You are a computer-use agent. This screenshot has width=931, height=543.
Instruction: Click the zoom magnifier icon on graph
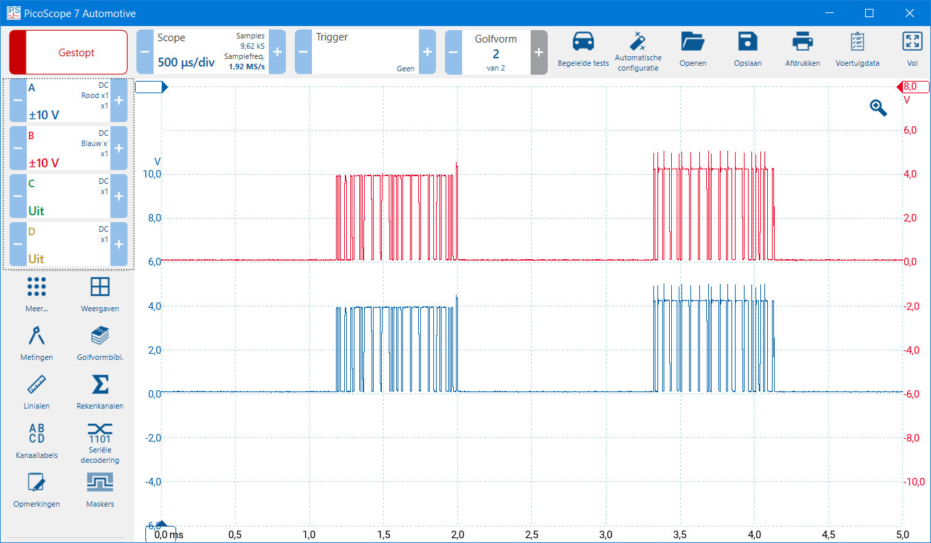coord(878,108)
